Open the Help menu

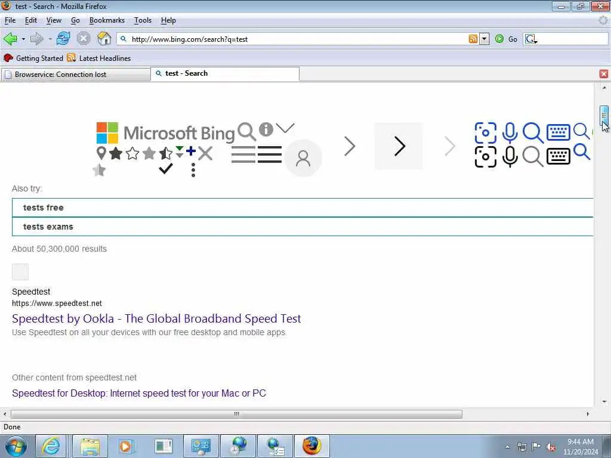point(168,20)
